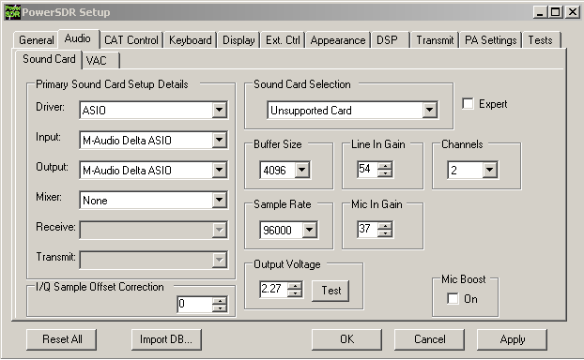The width and height of the screenshot is (584, 360).
Task: Confirm with the OK button
Action: point(346,339)
